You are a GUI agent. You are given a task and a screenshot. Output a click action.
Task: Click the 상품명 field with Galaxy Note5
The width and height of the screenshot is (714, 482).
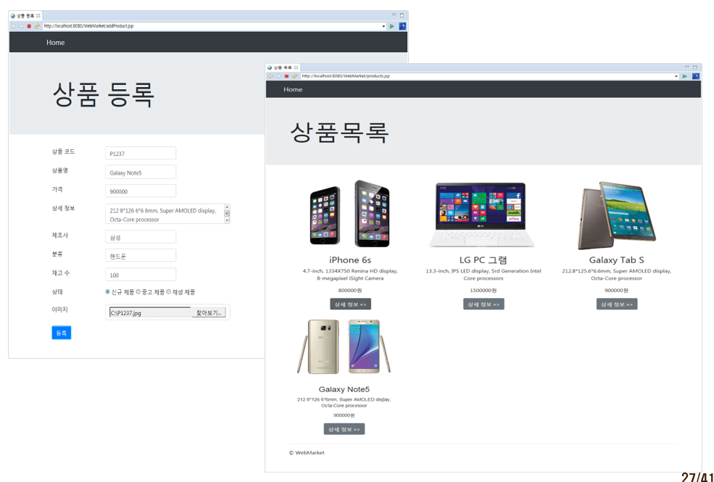140,173
